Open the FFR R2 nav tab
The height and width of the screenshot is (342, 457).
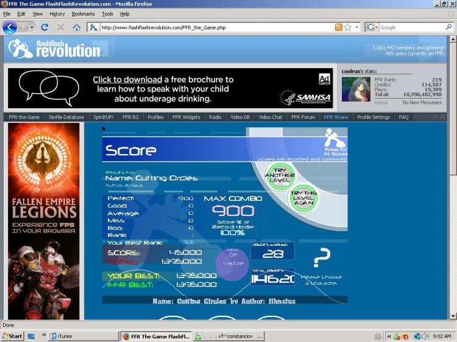[130, 117]
